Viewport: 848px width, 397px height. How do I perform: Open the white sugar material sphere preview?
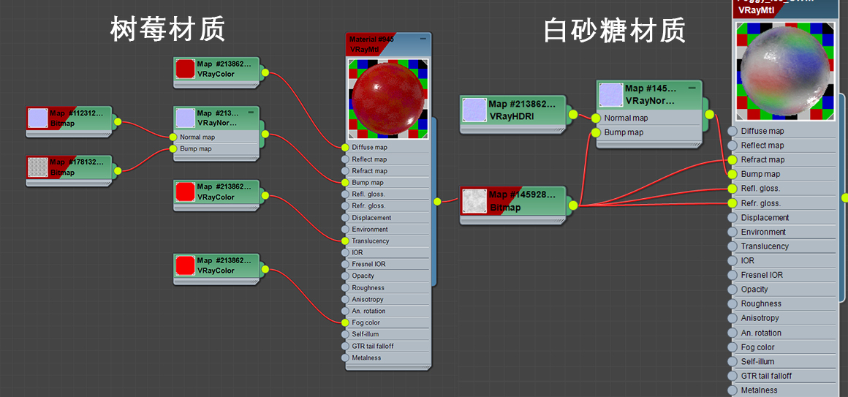pyautogui.click(x=784, y=72)
